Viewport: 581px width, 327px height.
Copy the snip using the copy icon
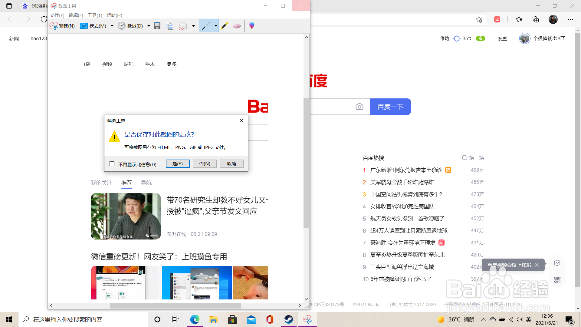(x=169, y=26)
